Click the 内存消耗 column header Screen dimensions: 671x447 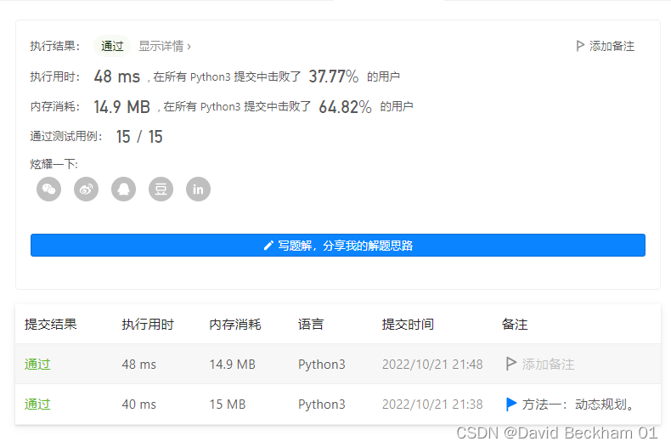pos(235,324)
